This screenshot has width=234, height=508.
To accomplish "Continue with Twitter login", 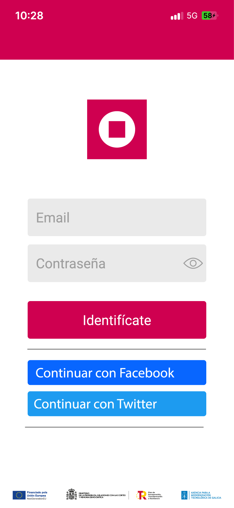I will pyautogui.click(x=117, y=404).
